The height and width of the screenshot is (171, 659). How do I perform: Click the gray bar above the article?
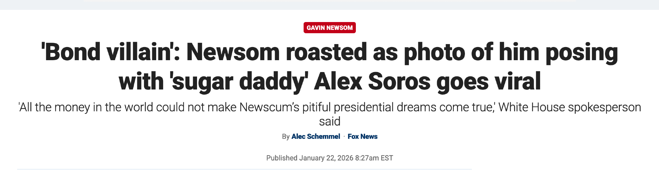pos(329,5)
